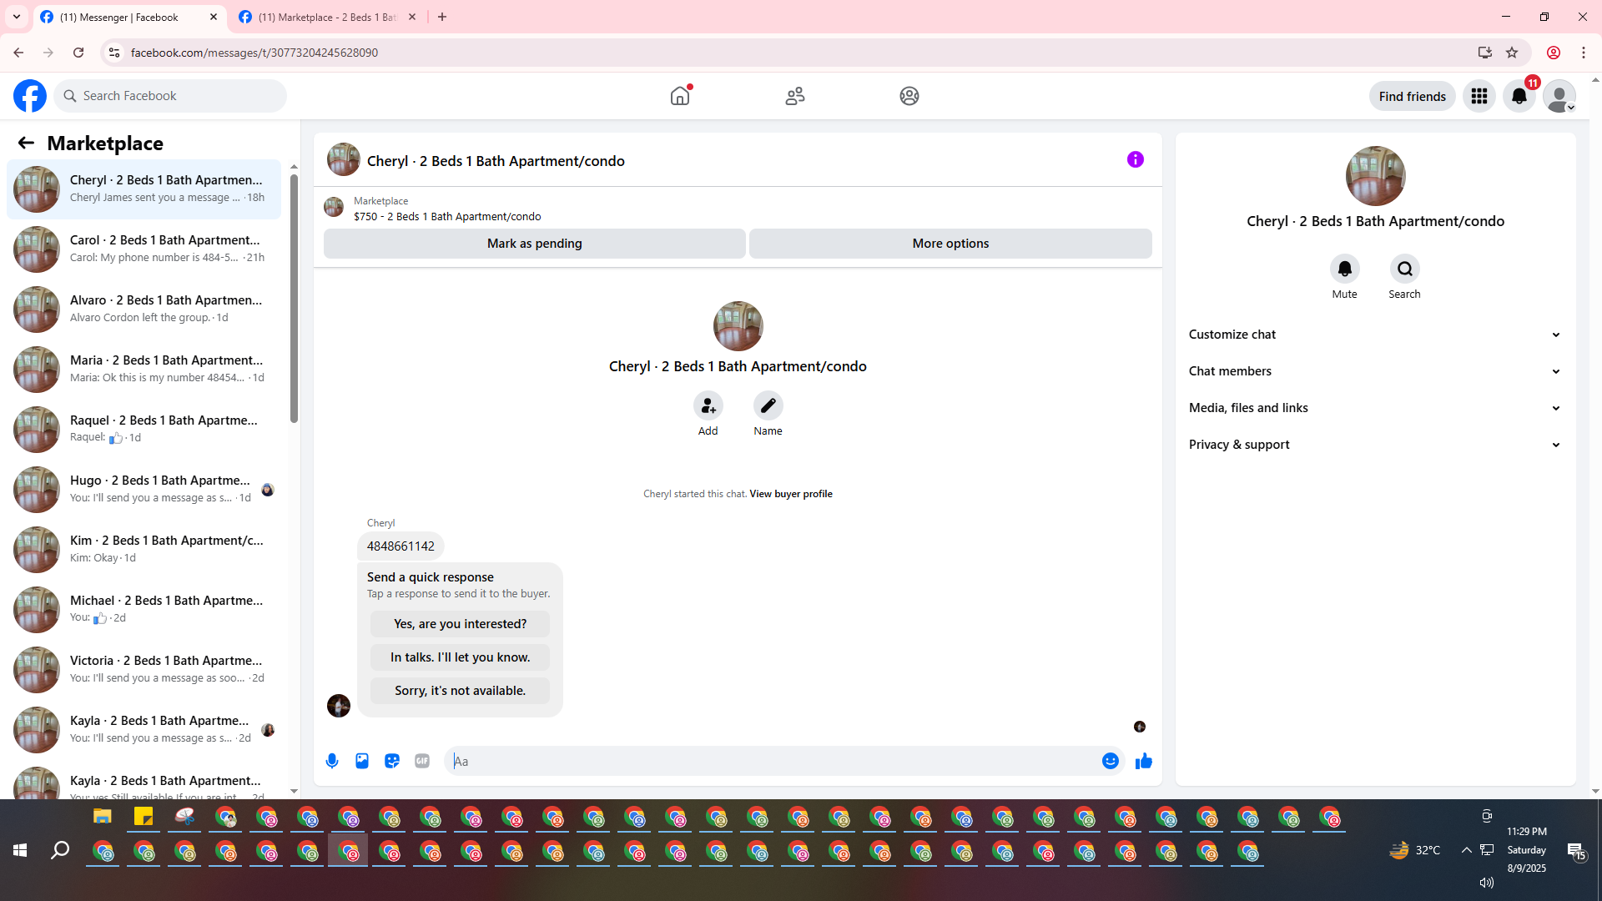Edit chat name with pencil icon

coord(768,406)
